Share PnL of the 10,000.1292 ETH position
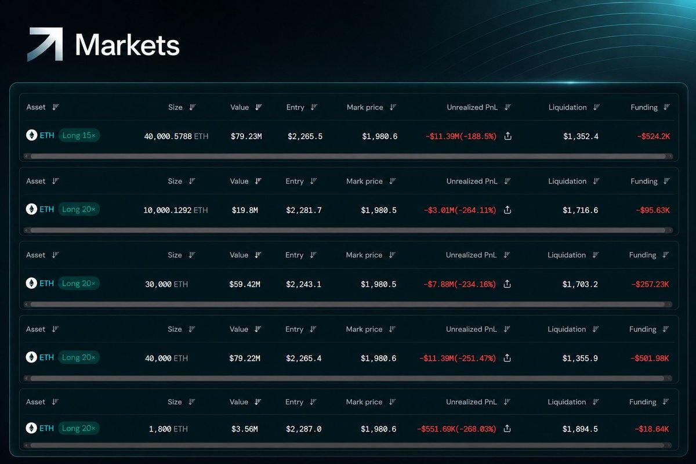This screenshot has height=464, width=696. (507, 210)
